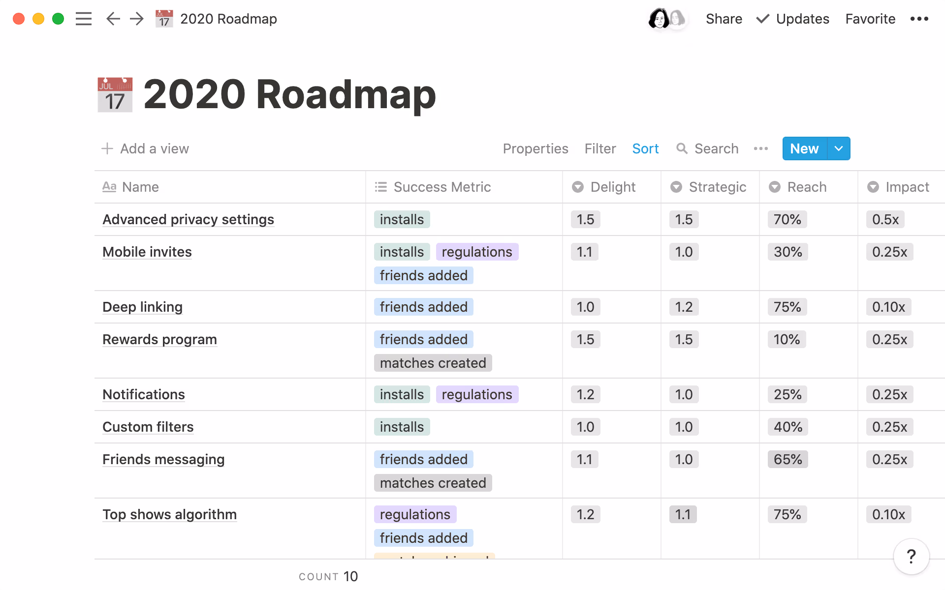Click the purple regulations tag in Notifications row

[476, 394]
